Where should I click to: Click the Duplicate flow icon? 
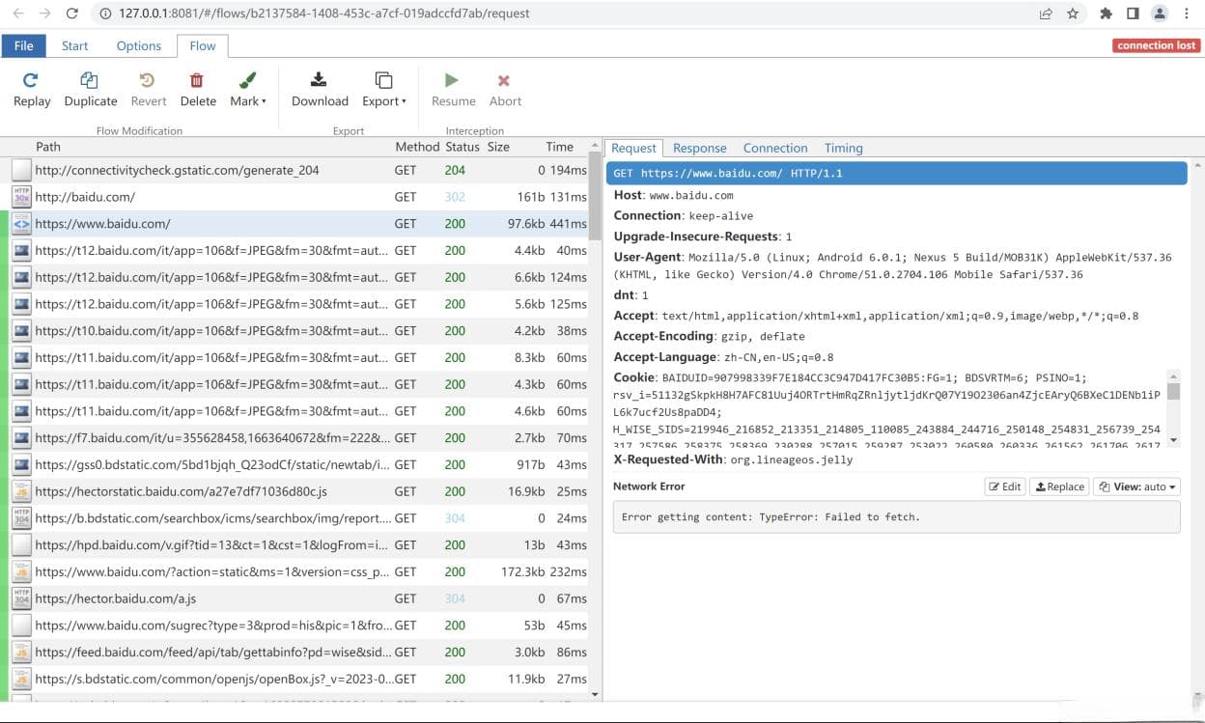(x=90, y=81)
